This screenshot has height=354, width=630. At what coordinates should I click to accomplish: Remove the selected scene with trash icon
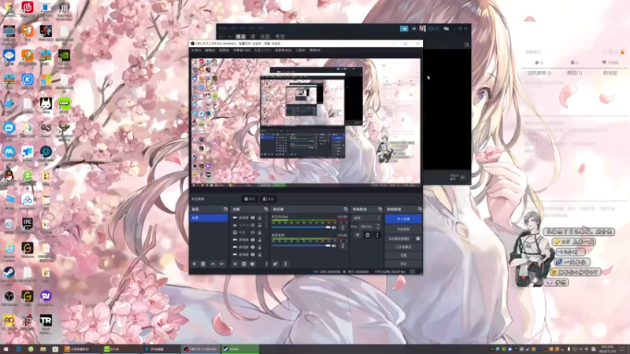coord(203,264)
